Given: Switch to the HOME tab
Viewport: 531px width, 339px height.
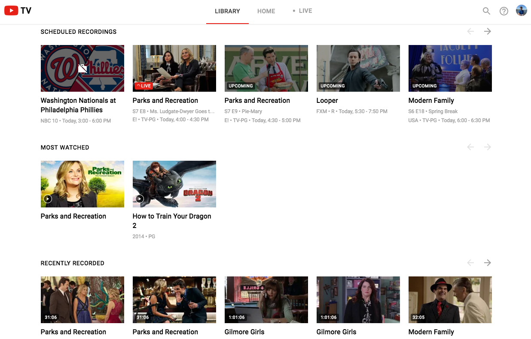Looking at the screenshot, I should [x=266, y=11].
